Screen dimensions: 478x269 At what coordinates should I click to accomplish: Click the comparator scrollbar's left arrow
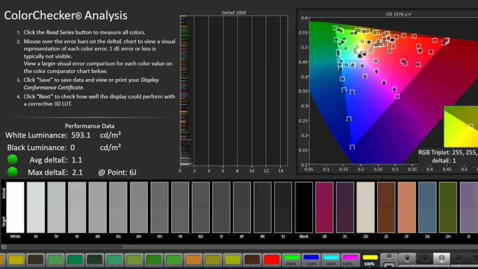(x=4, y=247)
